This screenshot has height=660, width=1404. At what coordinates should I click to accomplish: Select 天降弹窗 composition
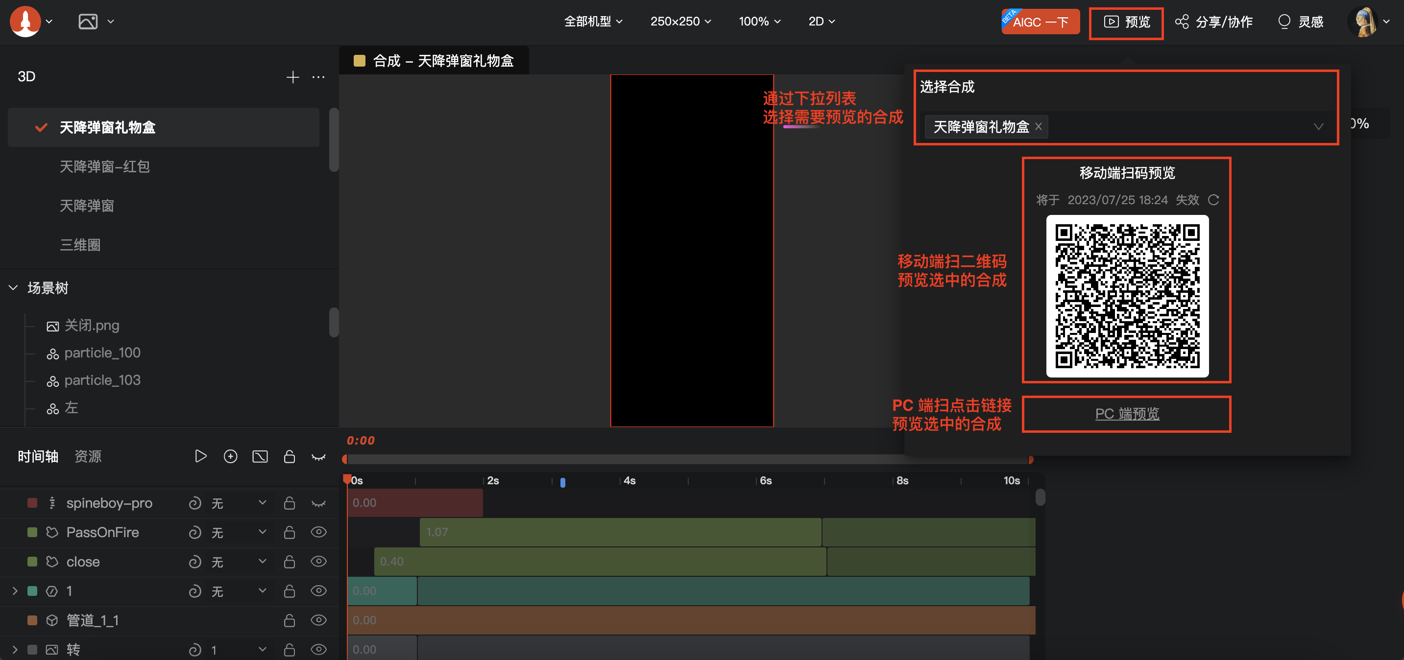click(87, 206)
